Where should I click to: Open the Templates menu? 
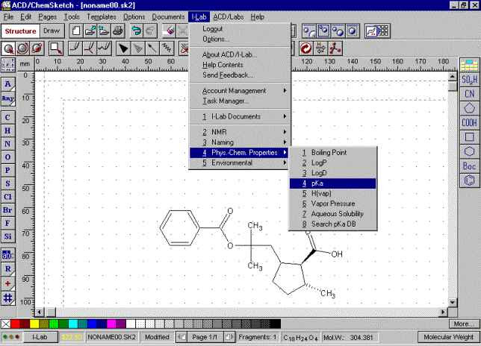102,17
